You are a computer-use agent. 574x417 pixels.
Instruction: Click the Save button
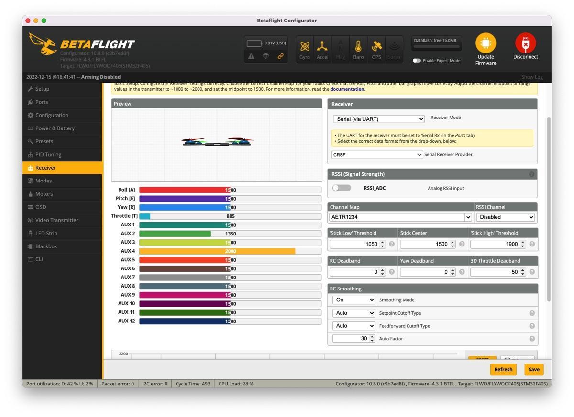click(534, 369)
